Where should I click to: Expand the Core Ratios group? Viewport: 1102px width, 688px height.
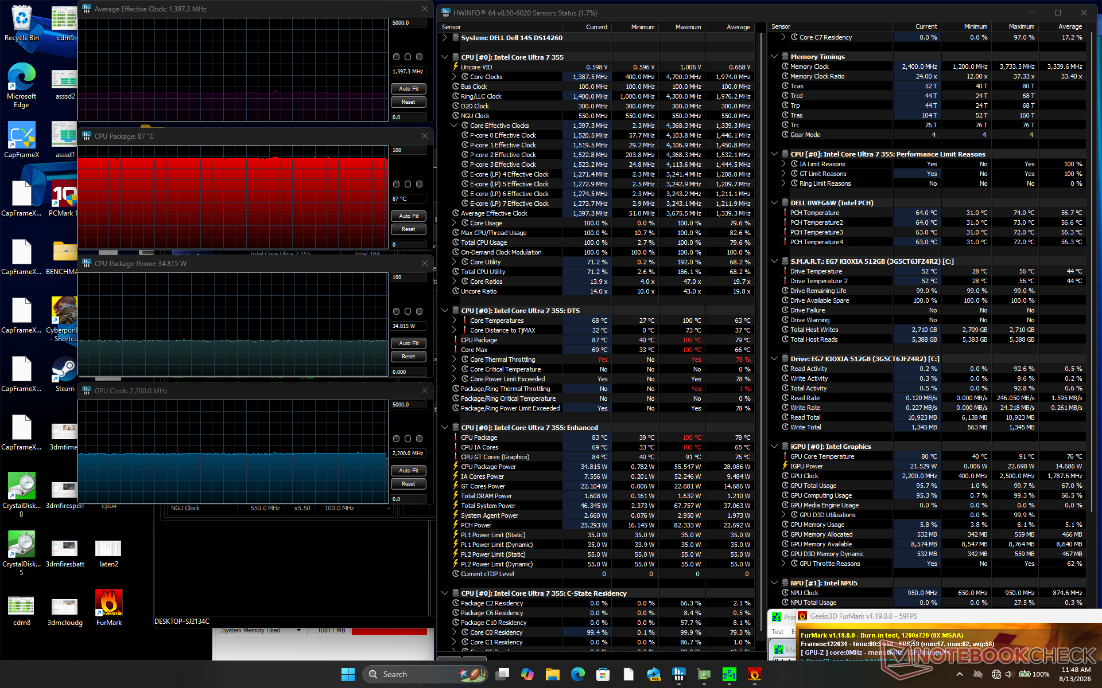tap(454, 282)
